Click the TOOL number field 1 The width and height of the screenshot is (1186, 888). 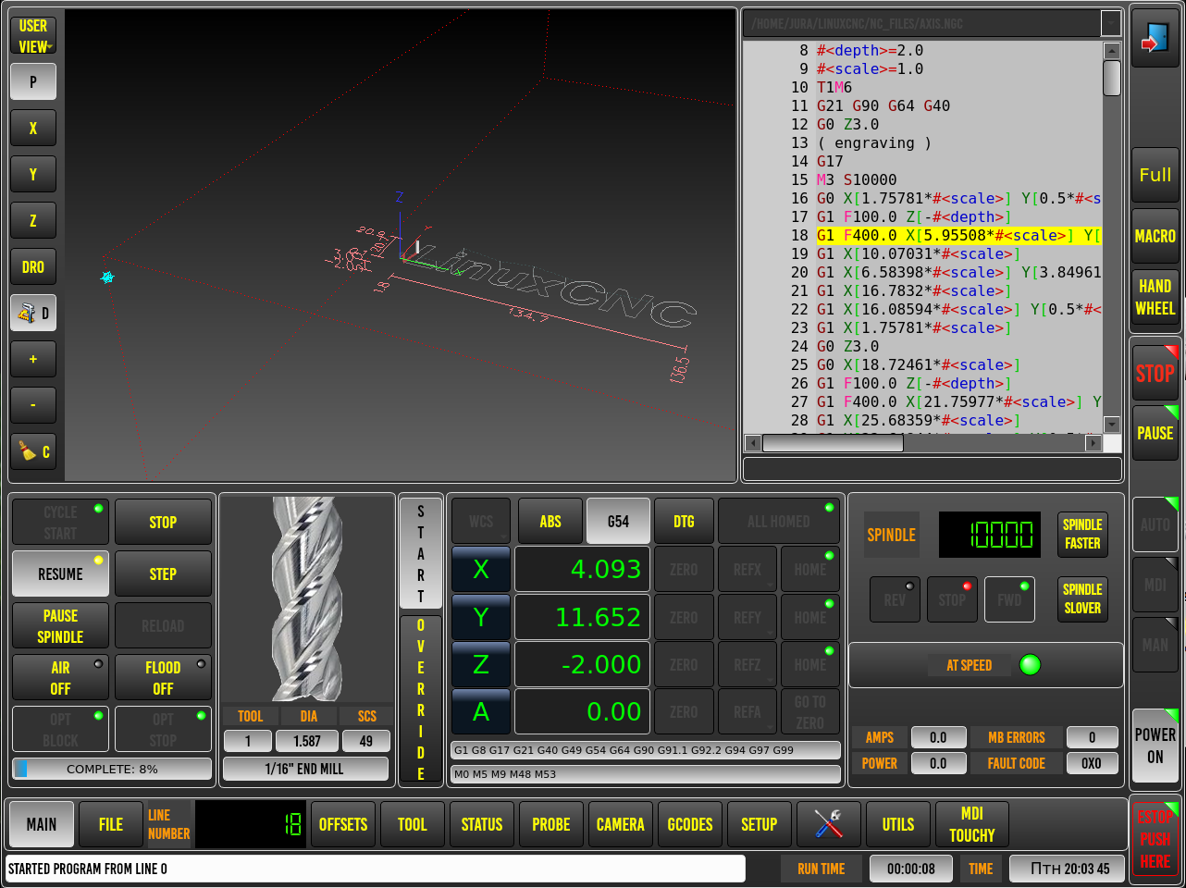(x=248, y=741)
